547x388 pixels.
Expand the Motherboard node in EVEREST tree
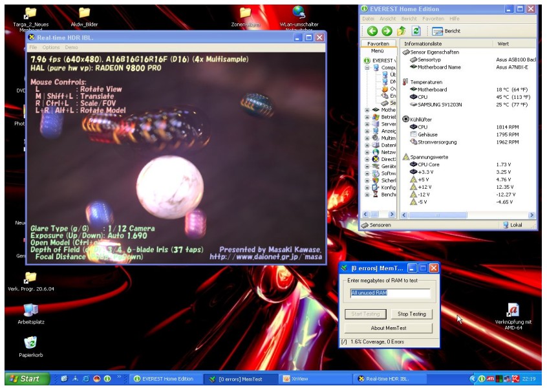click(x=367, y=110)
